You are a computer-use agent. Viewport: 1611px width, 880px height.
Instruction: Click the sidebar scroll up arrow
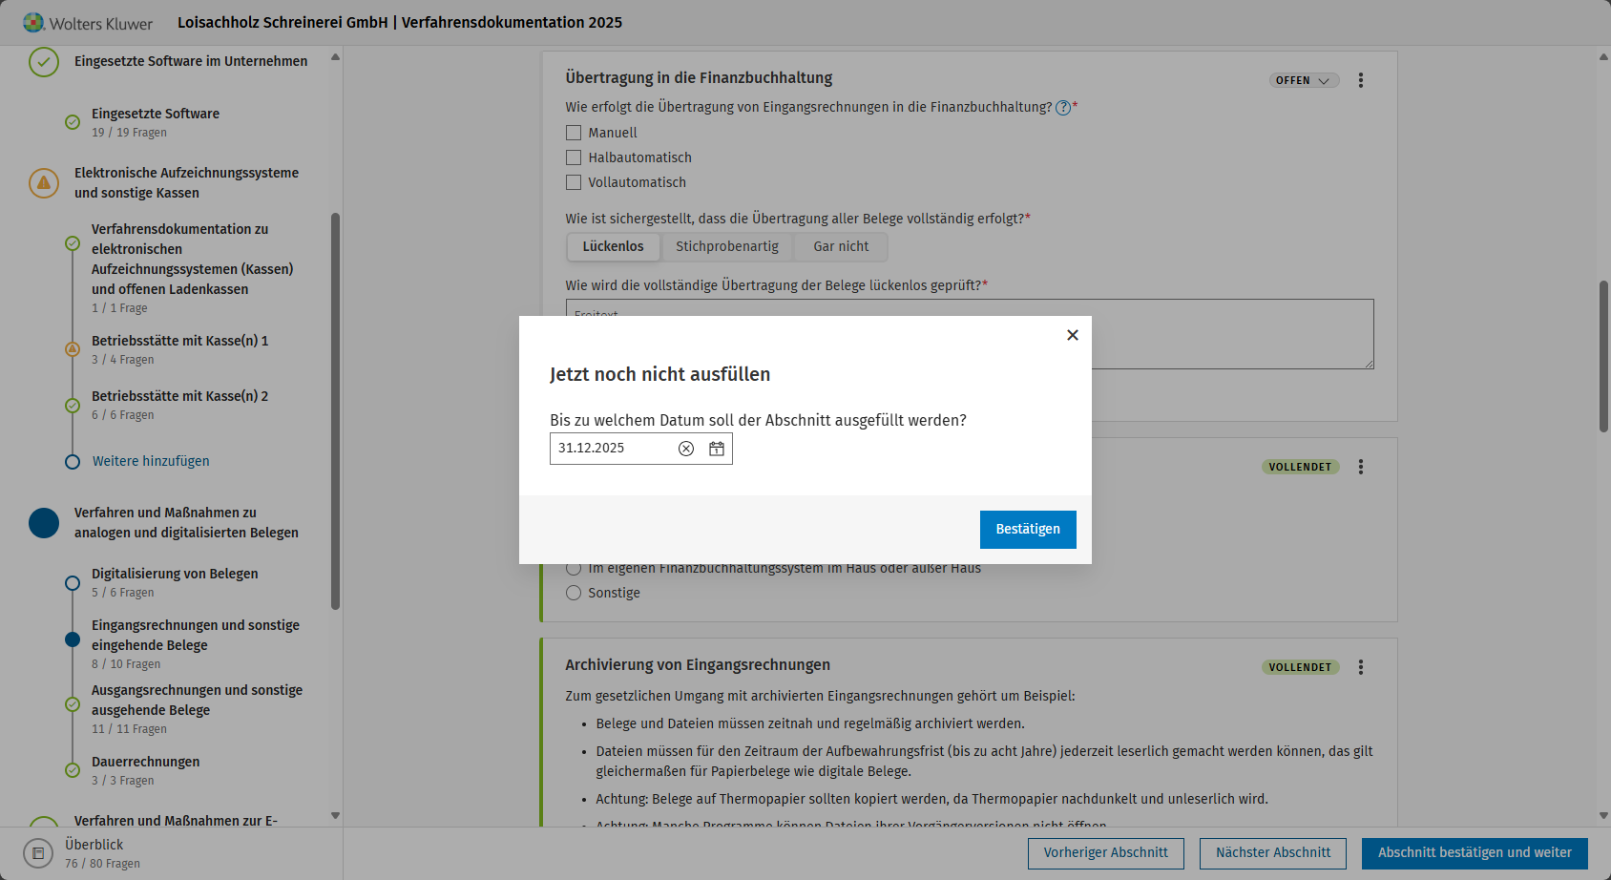(x=335, y=57)
